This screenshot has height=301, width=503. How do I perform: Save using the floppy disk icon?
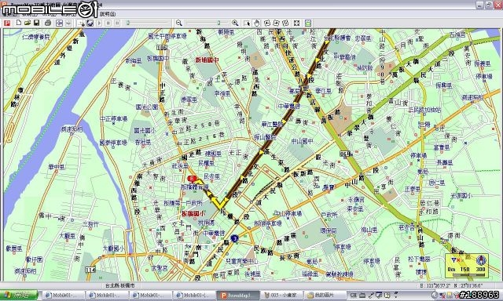pos(37,23)
